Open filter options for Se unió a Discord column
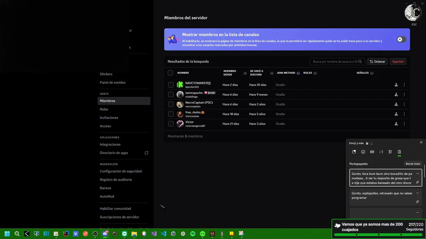The image size is (426, 239). point(272,73)
